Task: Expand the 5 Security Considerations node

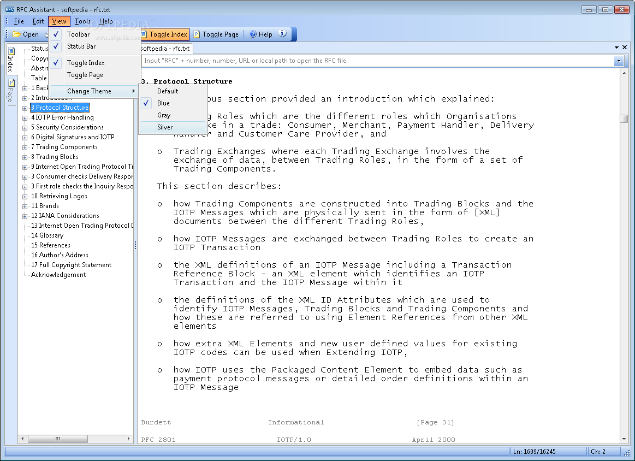Action: point(25,128)
